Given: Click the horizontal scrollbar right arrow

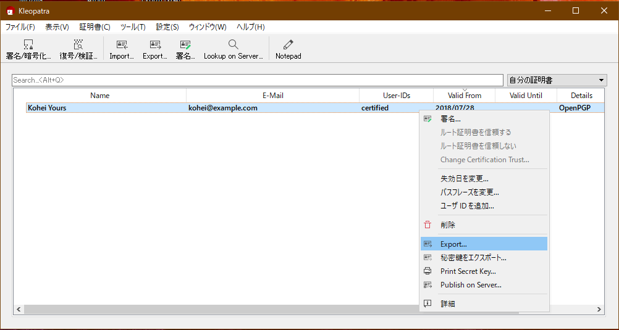Looking at the screenshot, I should click(599, 309).
